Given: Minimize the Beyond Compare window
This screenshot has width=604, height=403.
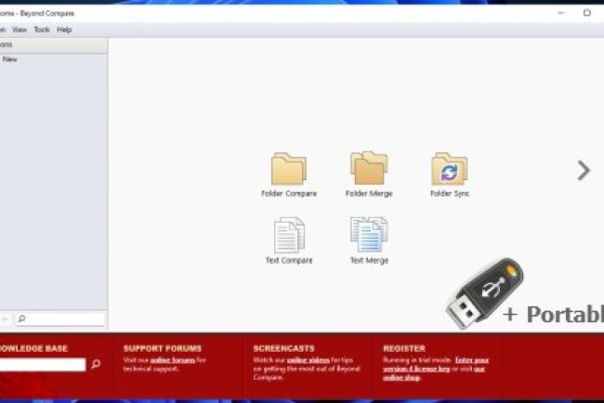Looking at the screenshot, I should point(561,13).
